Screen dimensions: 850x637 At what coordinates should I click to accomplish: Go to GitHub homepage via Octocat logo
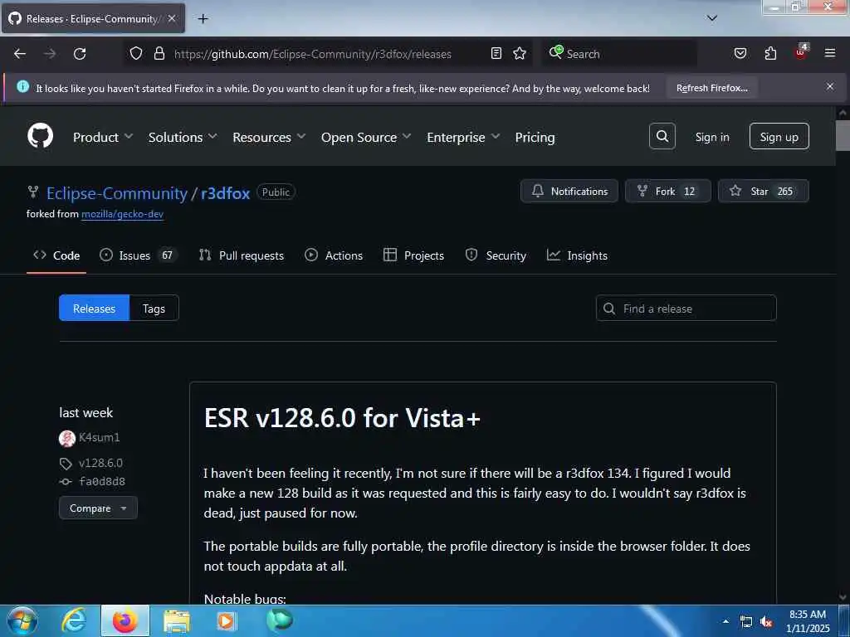tap(41, 136)
